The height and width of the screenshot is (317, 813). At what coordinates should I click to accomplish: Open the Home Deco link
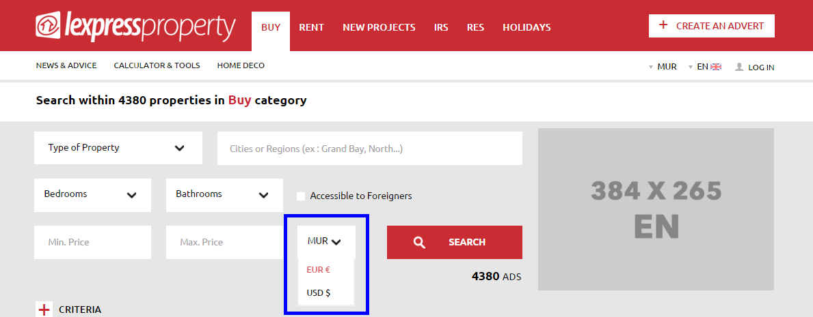point(241,65)
